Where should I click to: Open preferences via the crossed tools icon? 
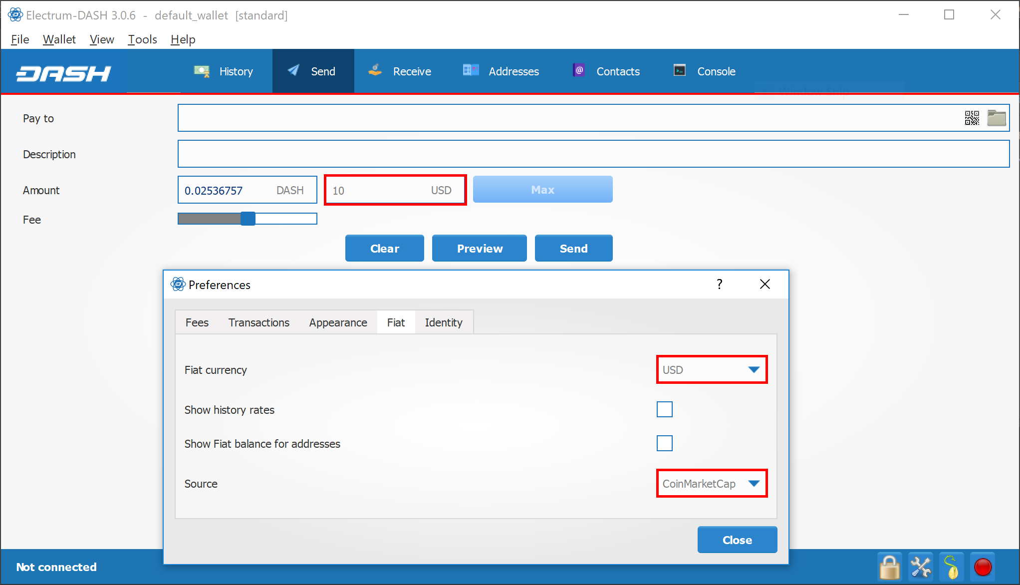tap(921, 567)
